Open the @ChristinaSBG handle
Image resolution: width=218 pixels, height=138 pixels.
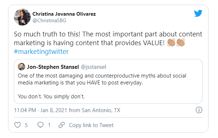49,20
